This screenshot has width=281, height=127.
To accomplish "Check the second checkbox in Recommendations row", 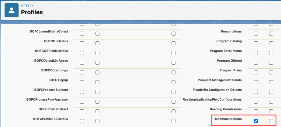I will [x=271, y=121].
